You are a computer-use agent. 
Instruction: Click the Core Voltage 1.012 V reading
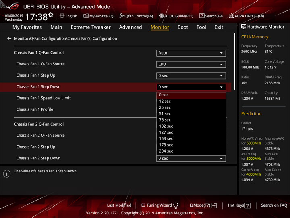(x=270, y=67)
